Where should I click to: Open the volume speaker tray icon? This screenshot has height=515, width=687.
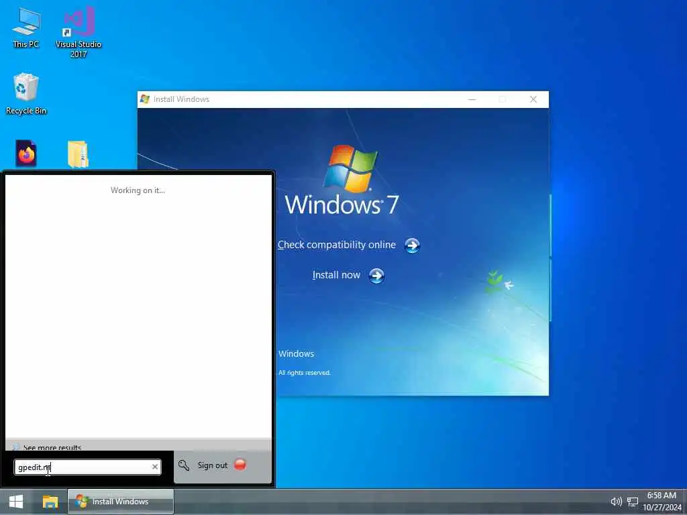[616, 502]
